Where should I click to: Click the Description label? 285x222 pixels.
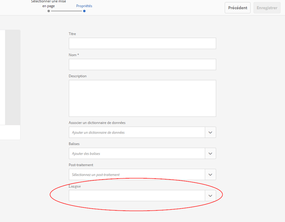pyautogui.click(x=78, y=76)
